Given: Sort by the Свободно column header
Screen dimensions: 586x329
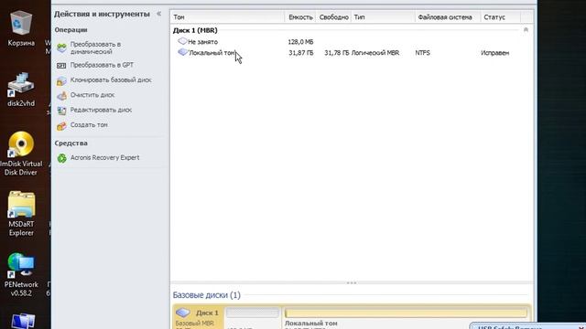Looking at the screenshot, I should [333, 17].
